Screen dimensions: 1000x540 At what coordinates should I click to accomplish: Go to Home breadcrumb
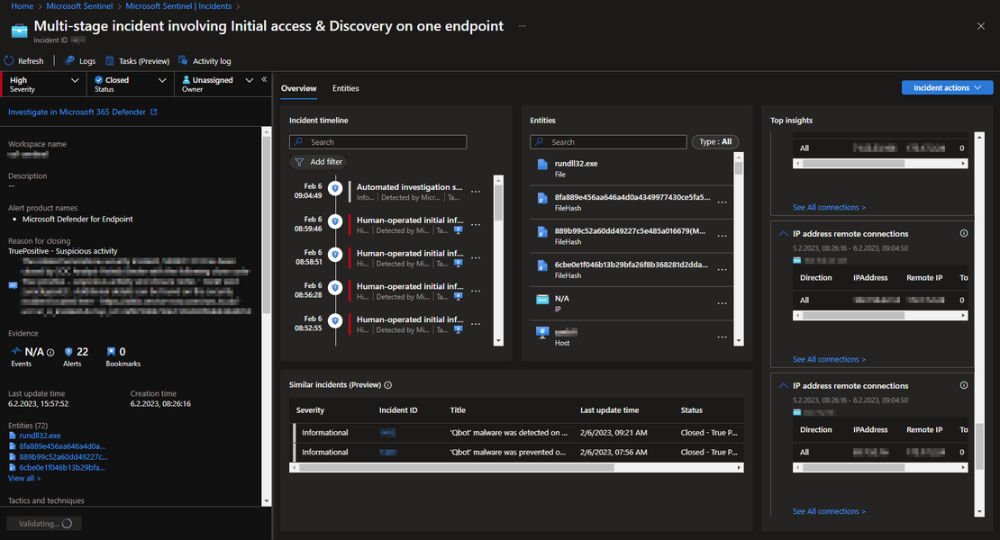point(23,6)
